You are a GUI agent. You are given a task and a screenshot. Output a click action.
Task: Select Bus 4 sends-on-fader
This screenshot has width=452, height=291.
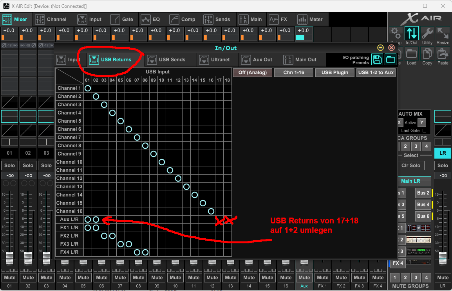pyautogui.click(x=423, y=204)
